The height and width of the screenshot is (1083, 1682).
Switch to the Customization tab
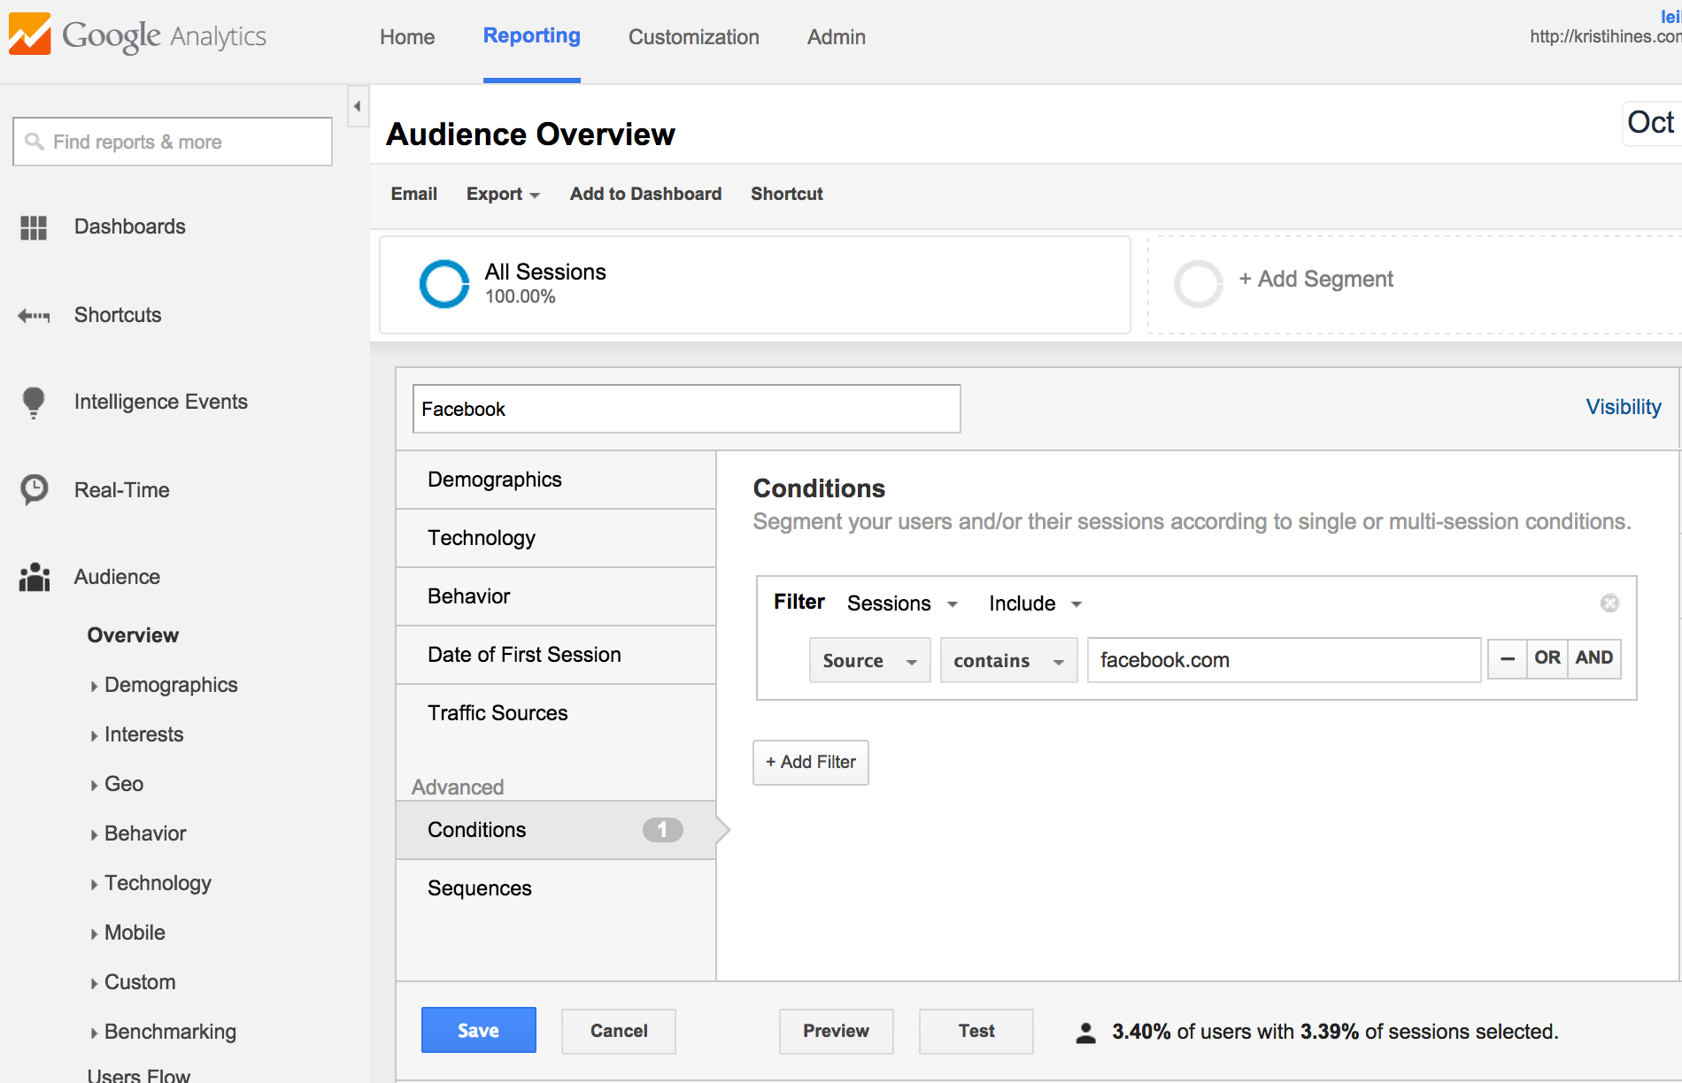coord(693,37)
